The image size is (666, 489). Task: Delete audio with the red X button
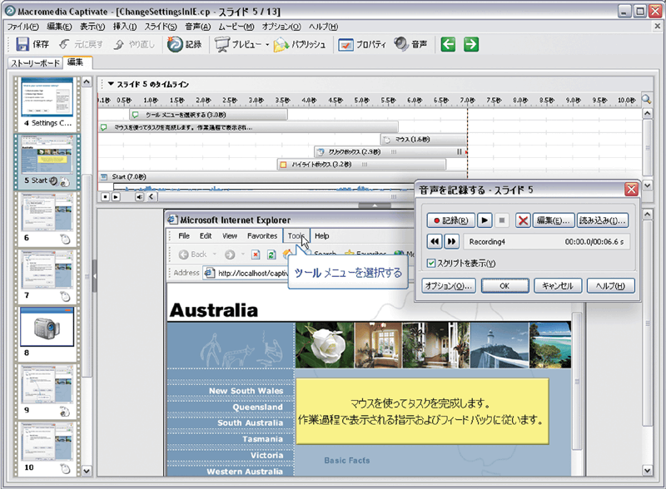[524, 220]
